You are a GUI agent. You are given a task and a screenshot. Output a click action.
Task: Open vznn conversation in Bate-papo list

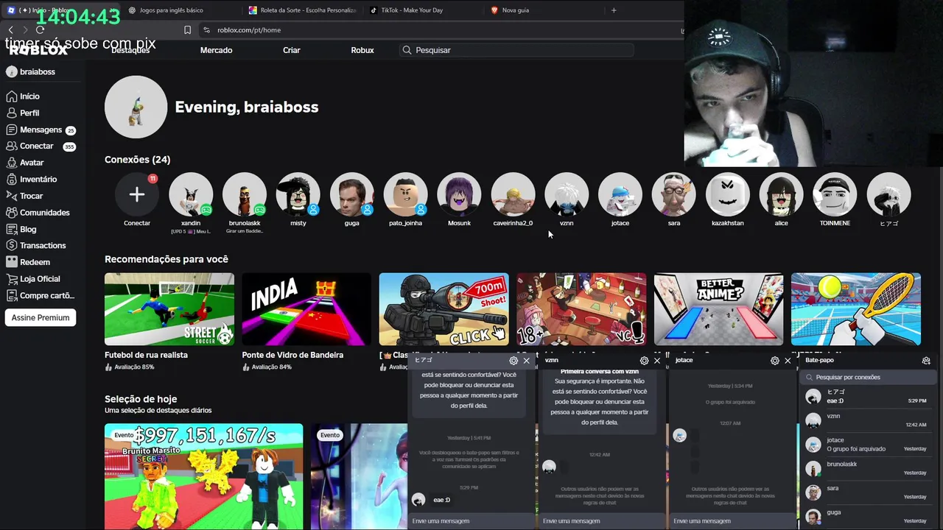point(867,420)
